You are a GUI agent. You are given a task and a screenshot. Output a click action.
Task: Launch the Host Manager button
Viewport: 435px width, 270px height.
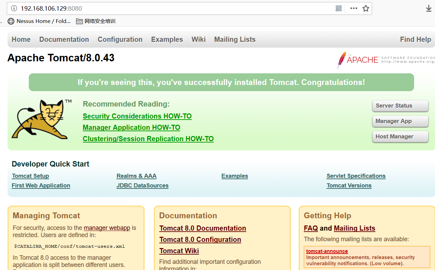[x=400, y=137]
